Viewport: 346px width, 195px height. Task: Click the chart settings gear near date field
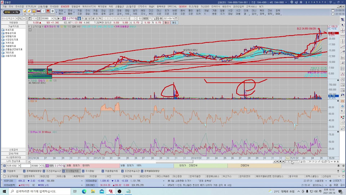pos(161,18)
